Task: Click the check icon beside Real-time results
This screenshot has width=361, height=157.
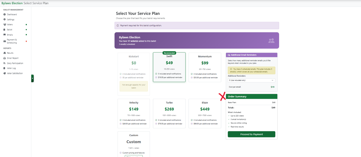Action: tap(229, 127)
